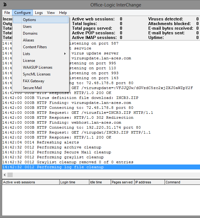The width and height of the screenshot is (200, 218).
Task: Select '302 Redirection' response line
Action: pos(101,118)
